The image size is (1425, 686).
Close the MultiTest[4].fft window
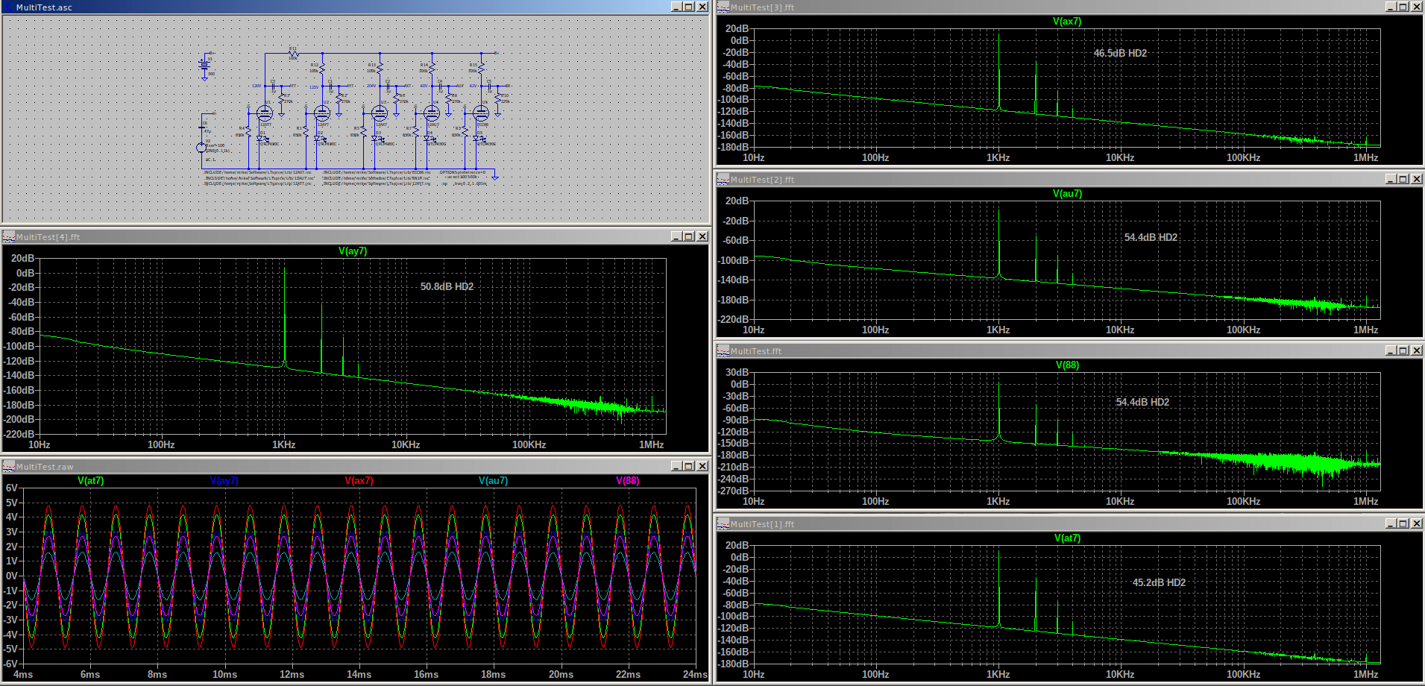pos(702,236)
